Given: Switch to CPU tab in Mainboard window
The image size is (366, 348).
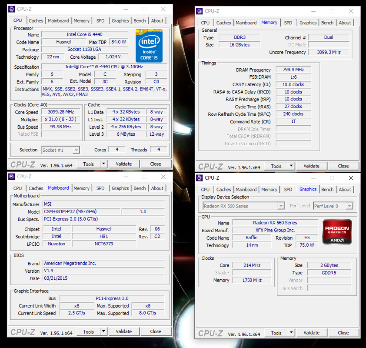Looking at the screenshot, I should point(17,188).
